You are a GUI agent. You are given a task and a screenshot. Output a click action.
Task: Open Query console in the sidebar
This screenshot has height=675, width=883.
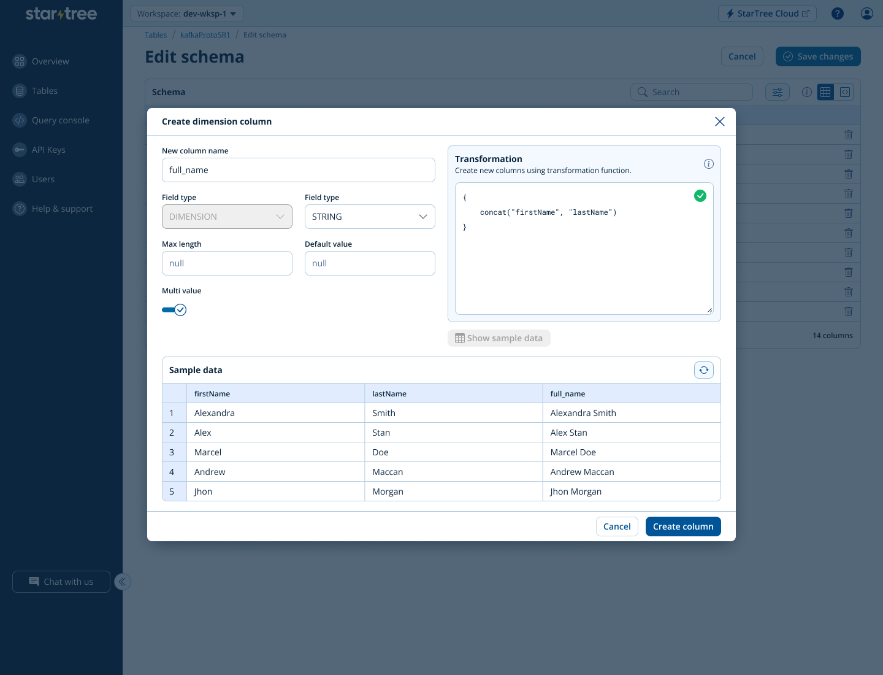(x=60, y=120)
